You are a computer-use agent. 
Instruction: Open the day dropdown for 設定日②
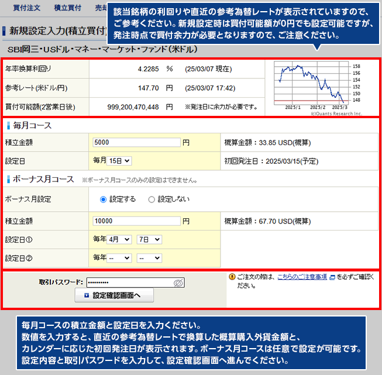[149, 258]
